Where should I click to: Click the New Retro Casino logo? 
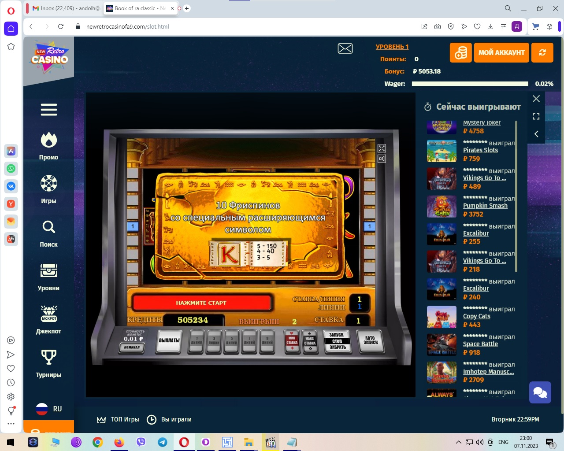pos(49,59)
